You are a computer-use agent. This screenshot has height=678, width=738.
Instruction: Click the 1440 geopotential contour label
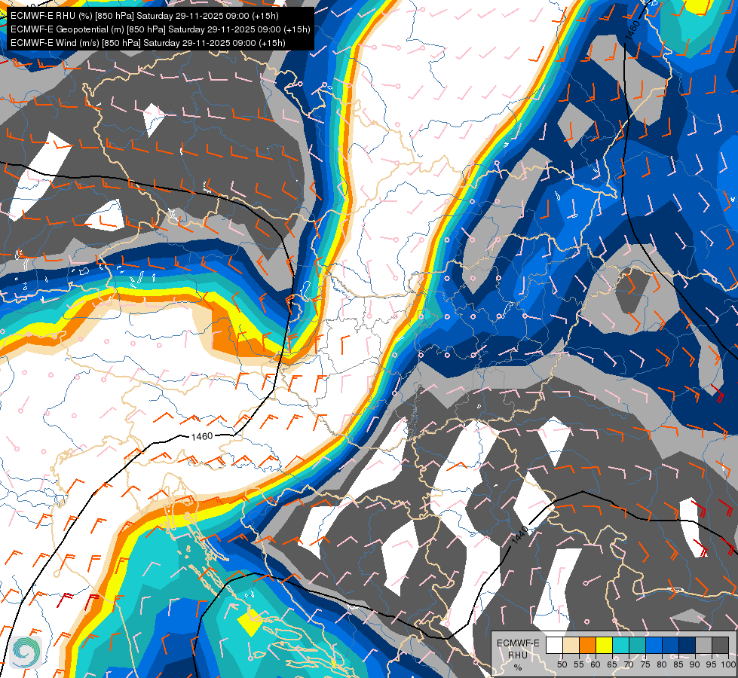520,536
